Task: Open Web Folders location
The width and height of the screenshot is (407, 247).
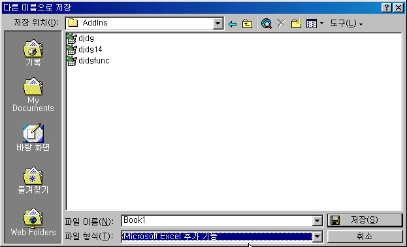Action: 33,222
